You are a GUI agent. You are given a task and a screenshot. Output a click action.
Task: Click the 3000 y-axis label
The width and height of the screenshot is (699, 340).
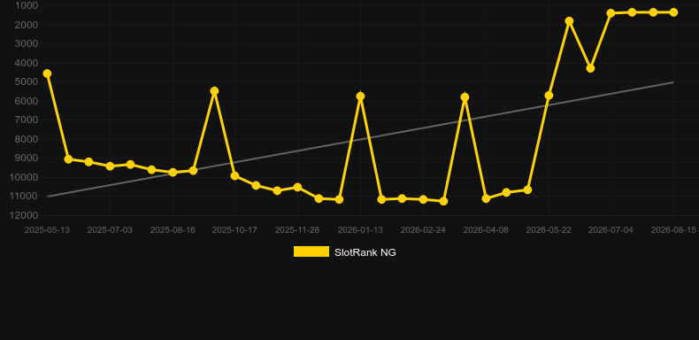pos(27,43)
